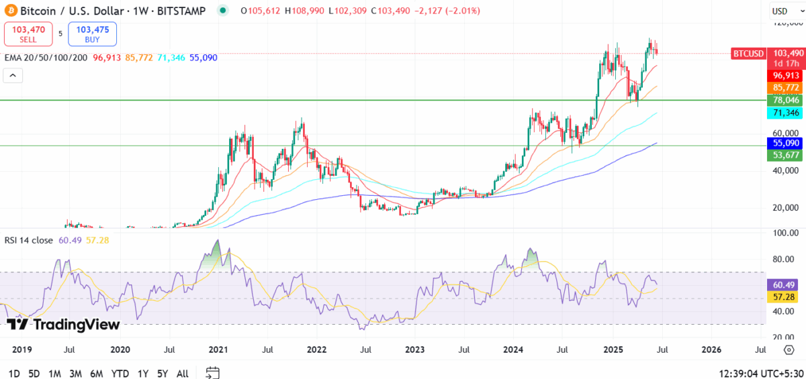This screenshot has height=379, width=806.
Task: Open the go-to-date calendar icon
Action: [x=213, y=372]
